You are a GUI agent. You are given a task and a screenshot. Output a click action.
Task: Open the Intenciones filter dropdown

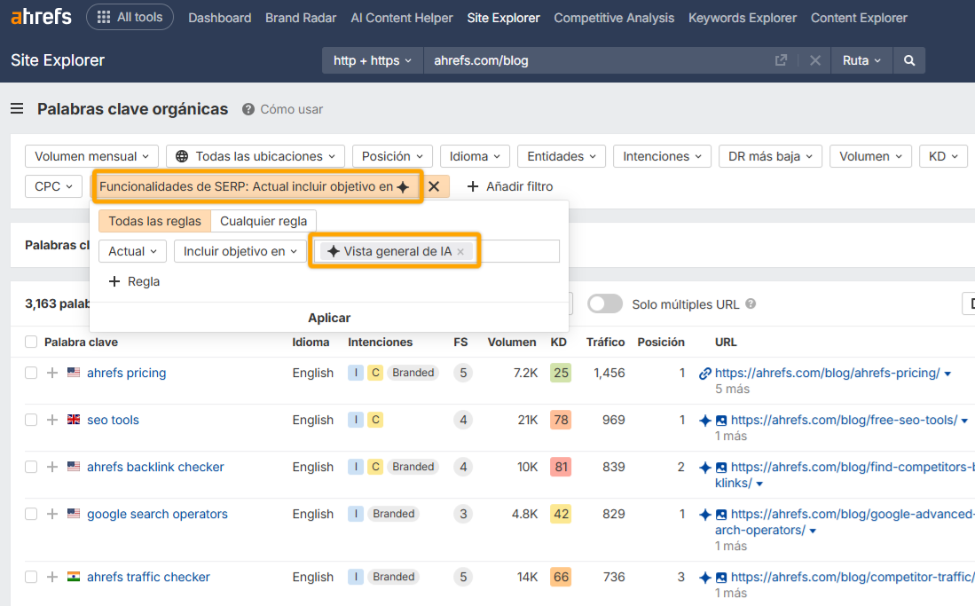662,156
